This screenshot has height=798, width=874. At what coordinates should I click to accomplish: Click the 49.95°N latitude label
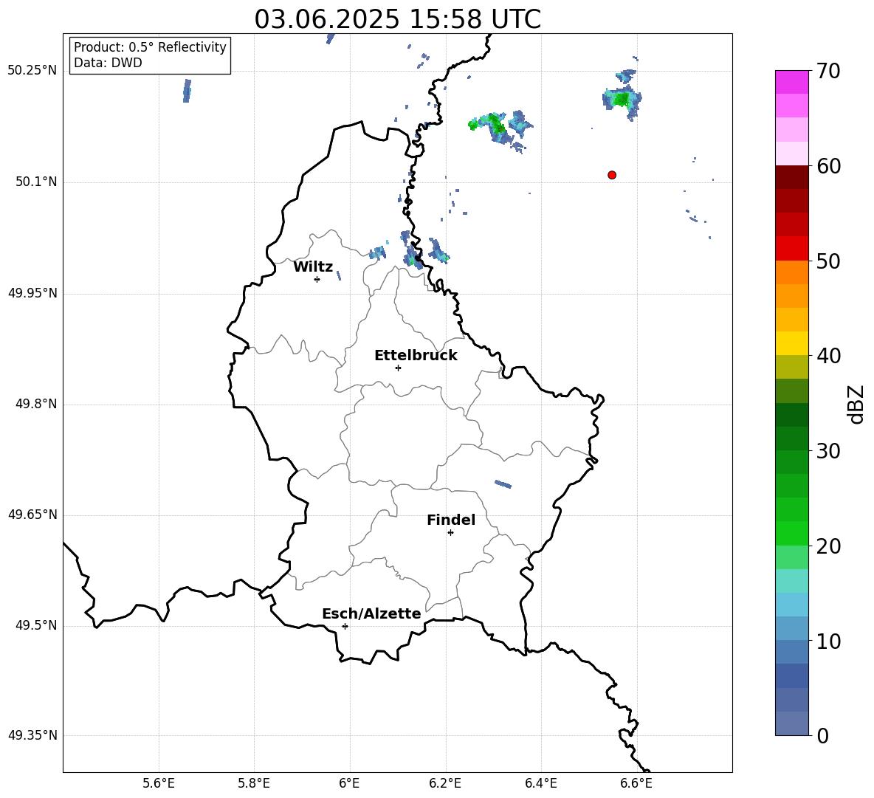(x=32, y=293)
